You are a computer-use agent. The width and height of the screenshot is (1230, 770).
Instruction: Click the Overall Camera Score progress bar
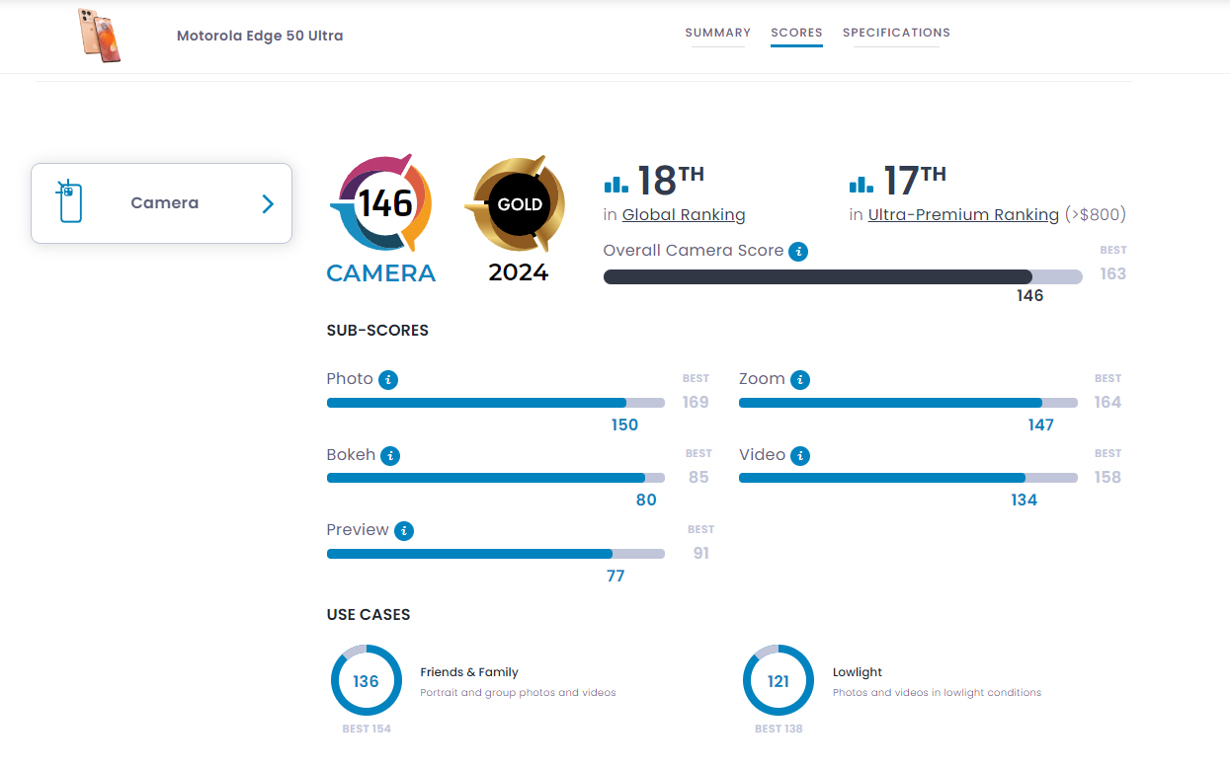[842, 277]
